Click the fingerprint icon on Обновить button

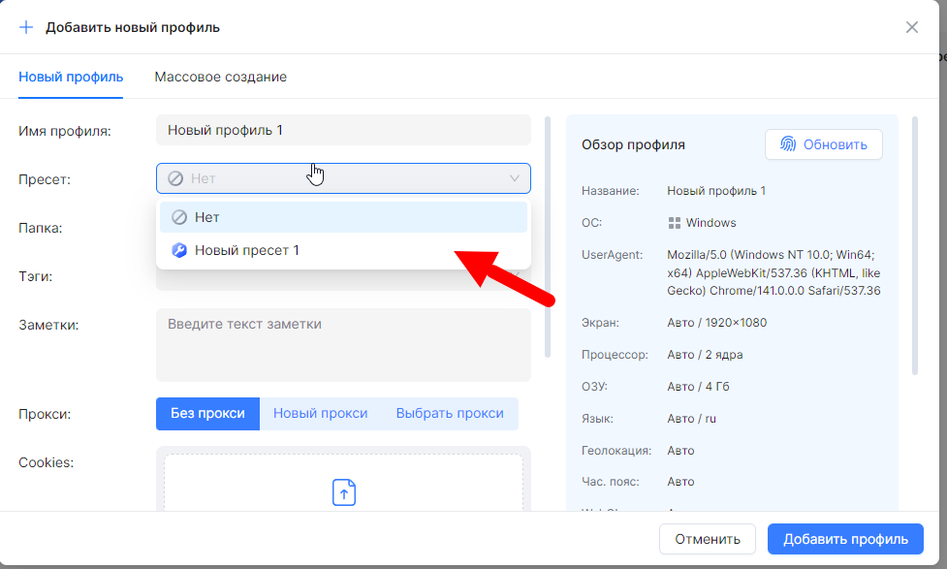pos(787,144)
